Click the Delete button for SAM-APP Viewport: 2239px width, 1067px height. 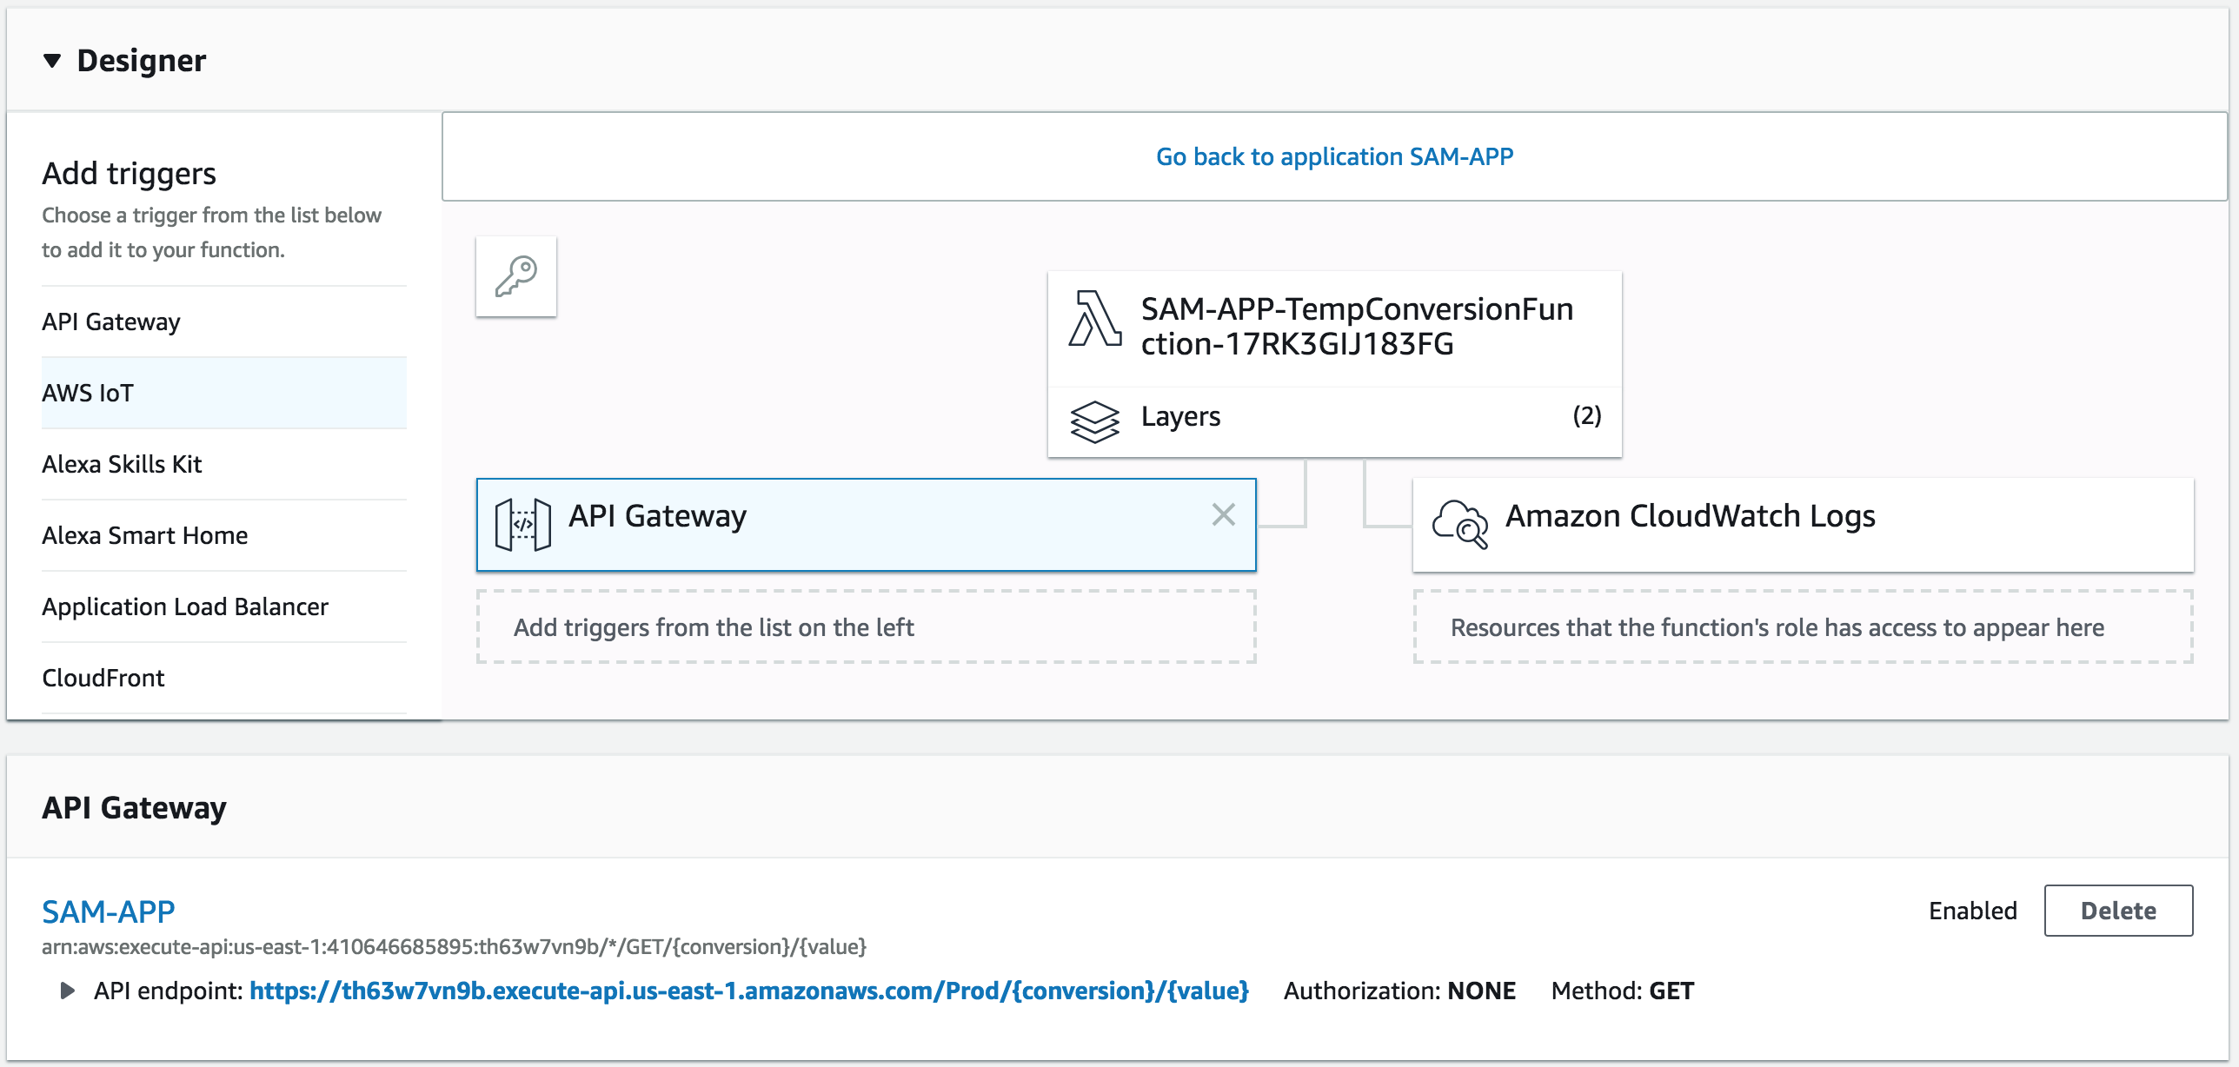2118,910
